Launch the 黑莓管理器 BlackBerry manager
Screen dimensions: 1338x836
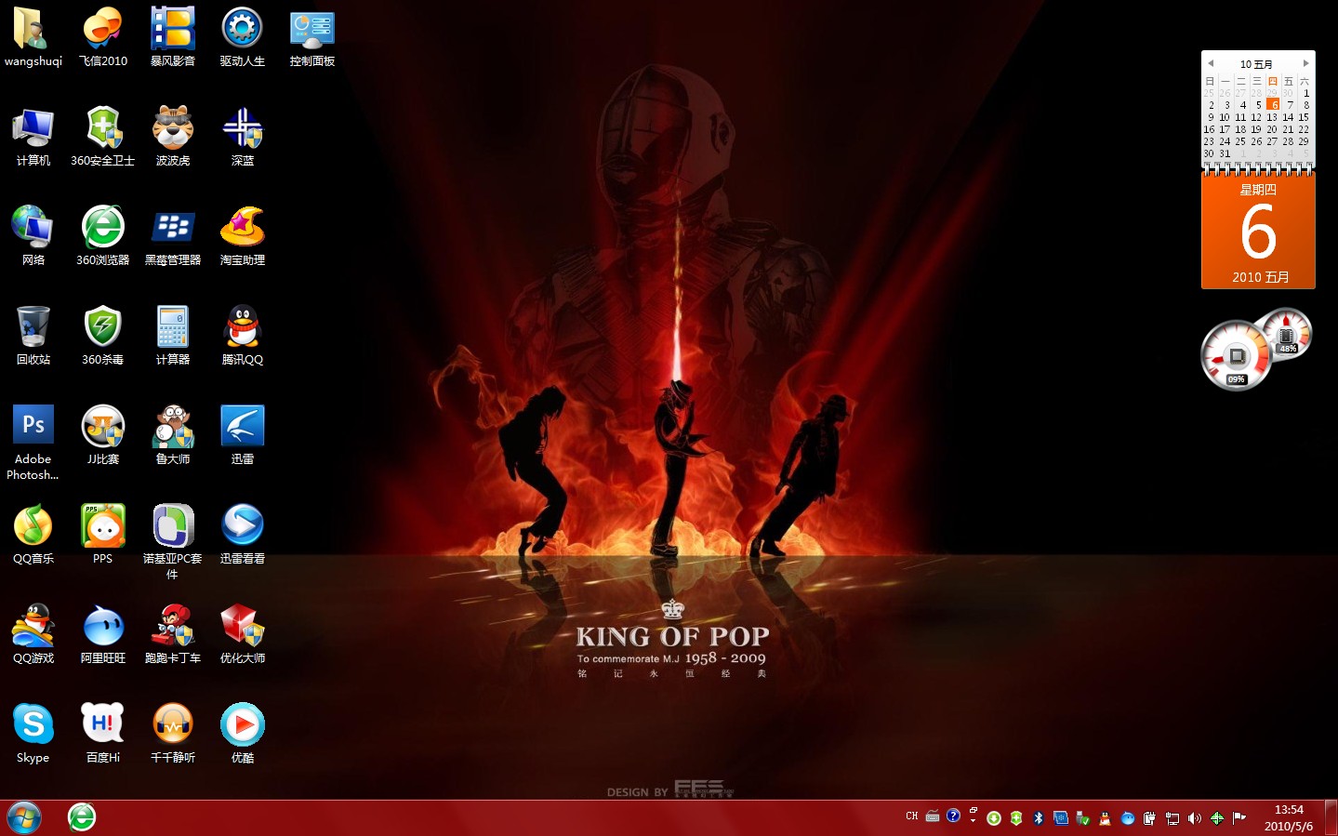[173, 236]
